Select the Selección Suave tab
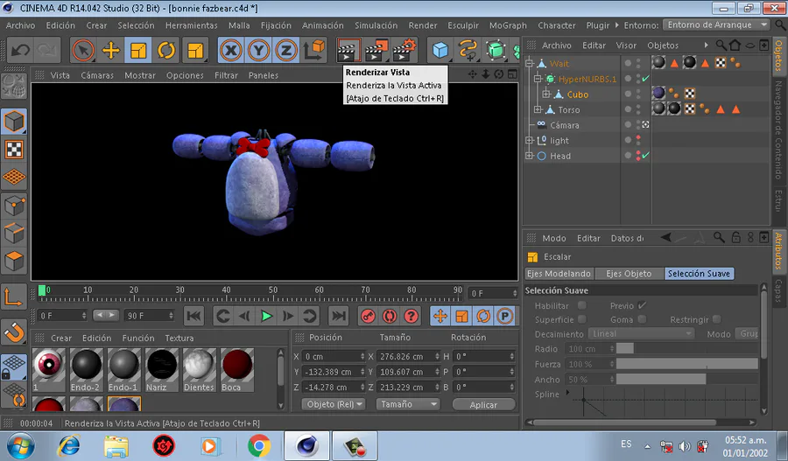Viewport: 788px width, 461px height. tap(699, 274)
